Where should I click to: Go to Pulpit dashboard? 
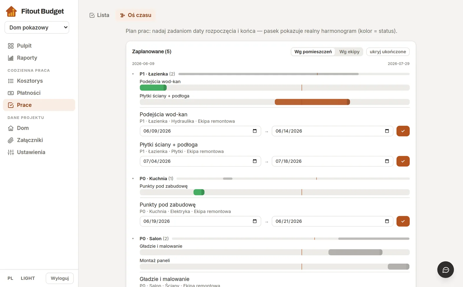[x=39, y=46]
